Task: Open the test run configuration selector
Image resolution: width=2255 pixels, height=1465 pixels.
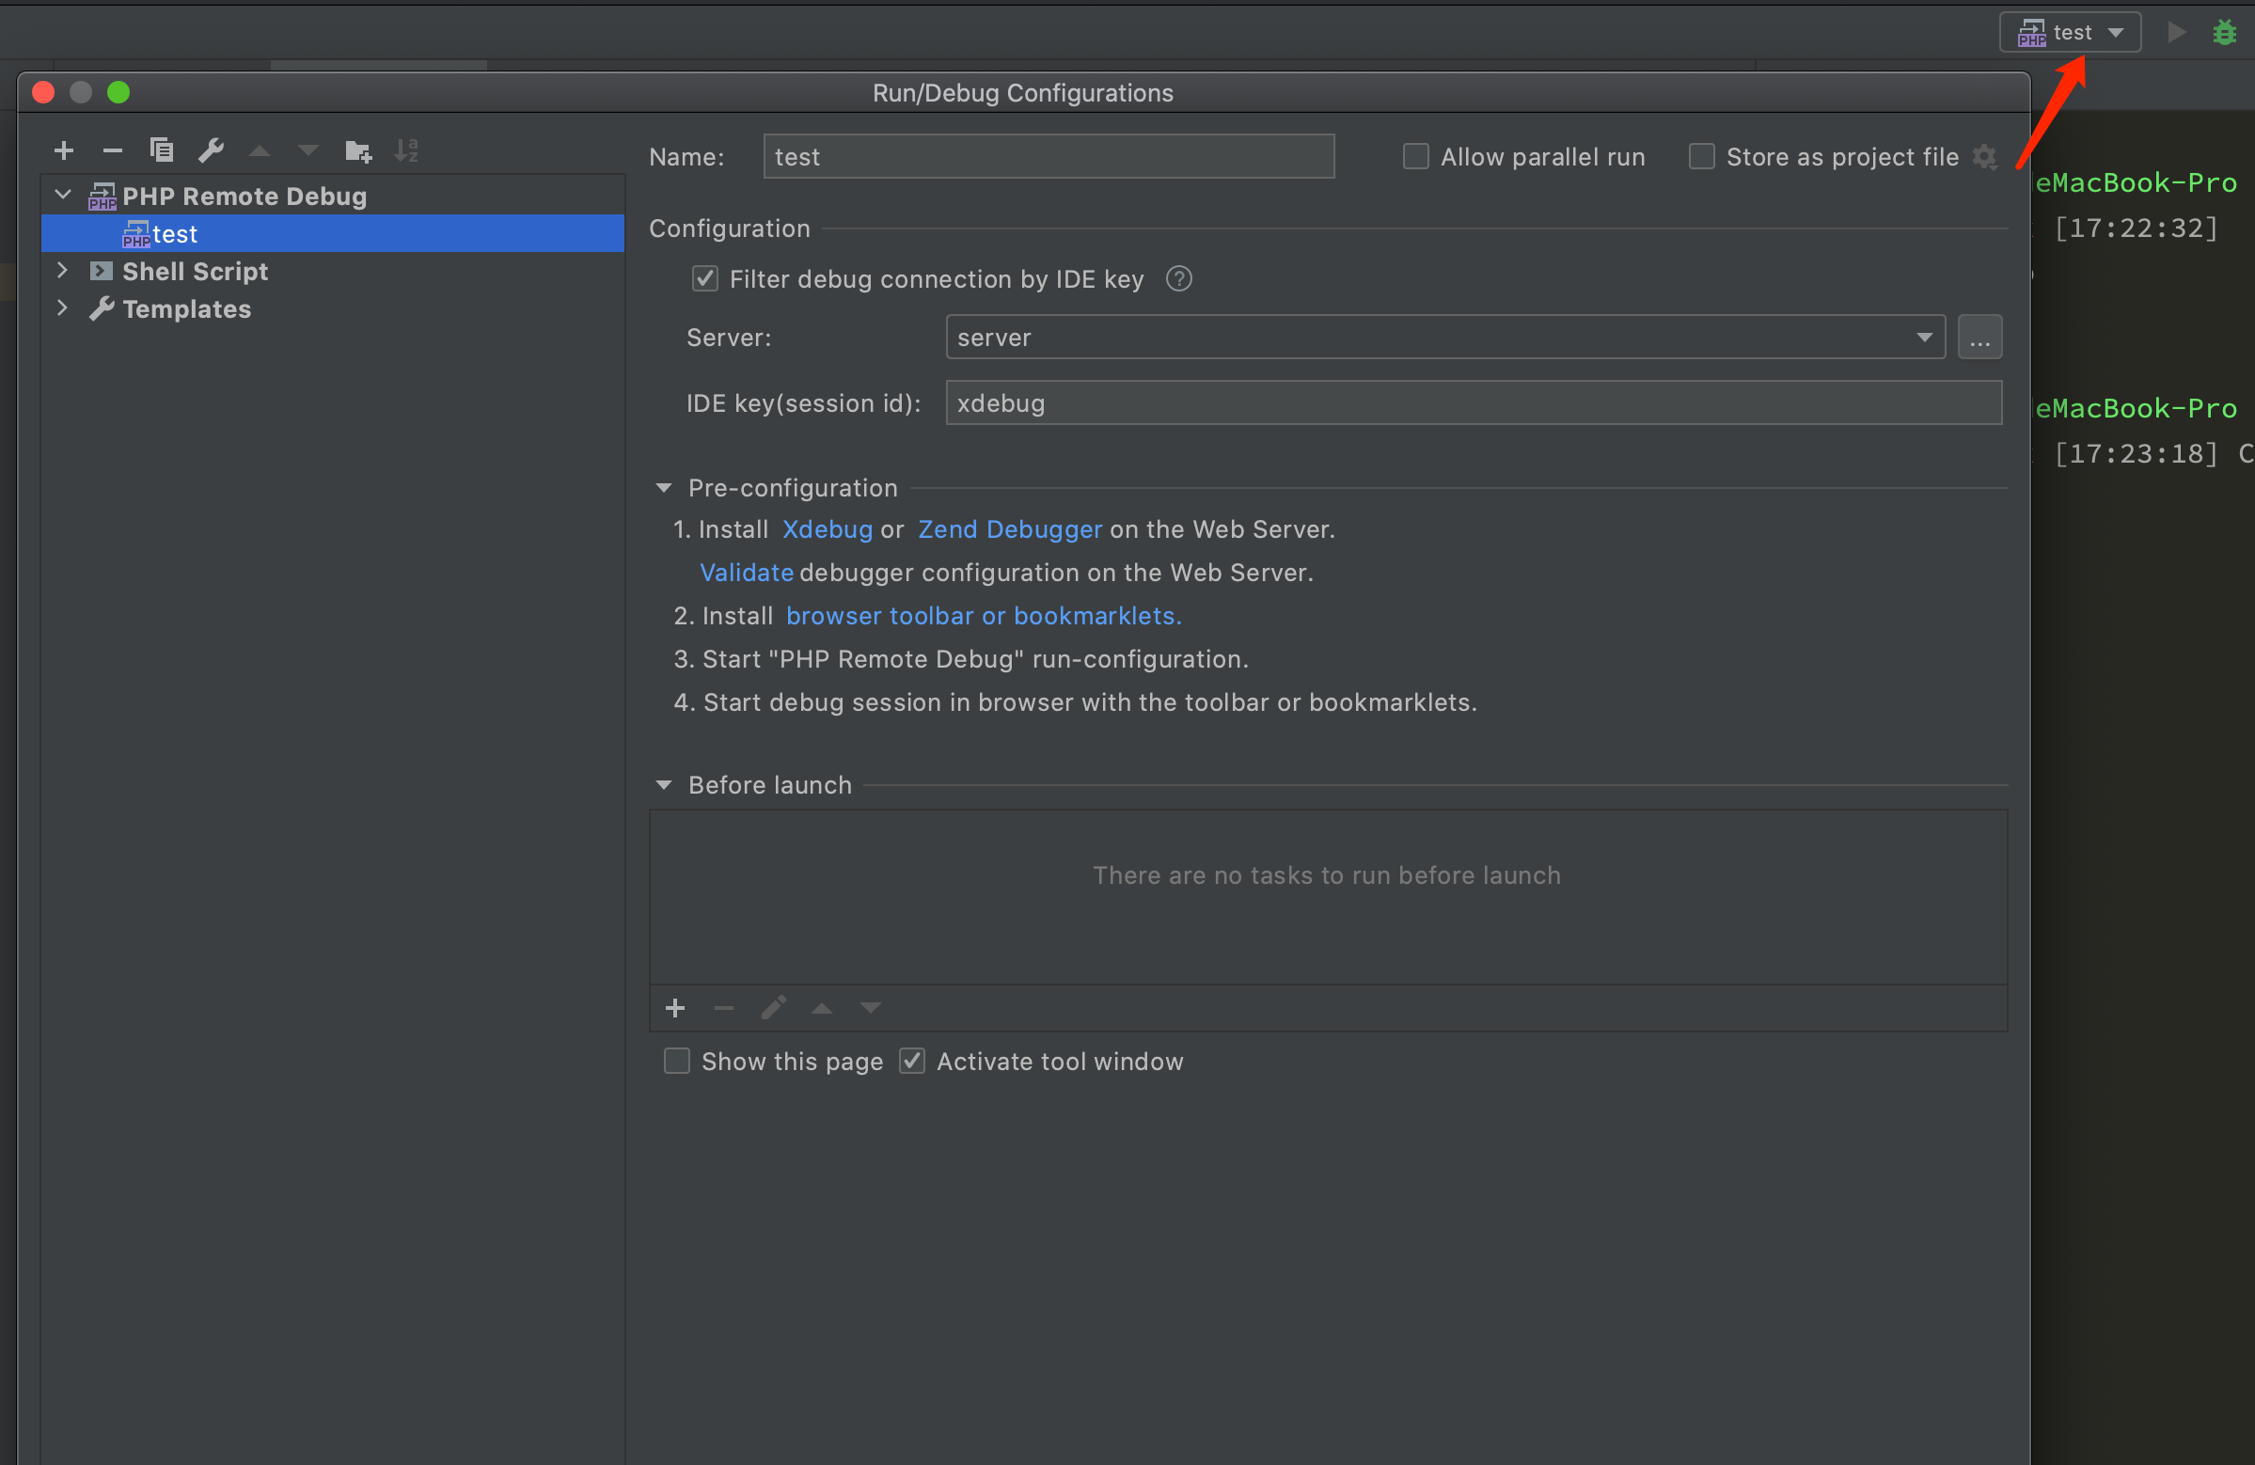Action: point(2071,32)
